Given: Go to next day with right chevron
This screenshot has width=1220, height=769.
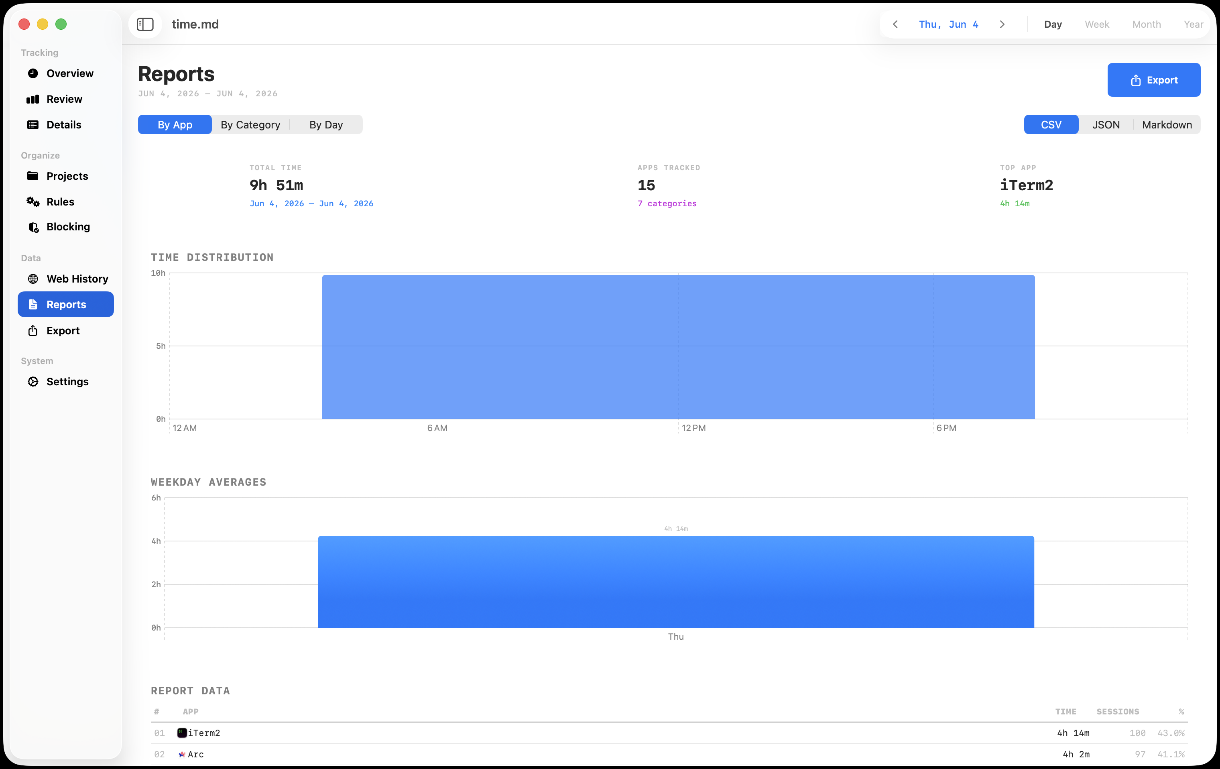Looking at the screenshot, I should 1002,24.
